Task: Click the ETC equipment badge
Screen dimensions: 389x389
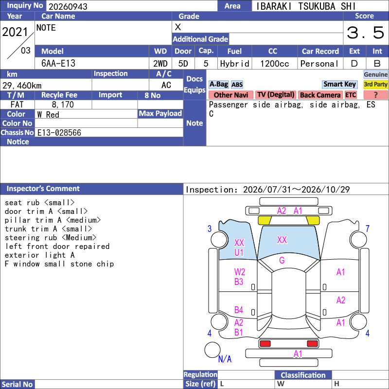Action: [x=351, y=95]
